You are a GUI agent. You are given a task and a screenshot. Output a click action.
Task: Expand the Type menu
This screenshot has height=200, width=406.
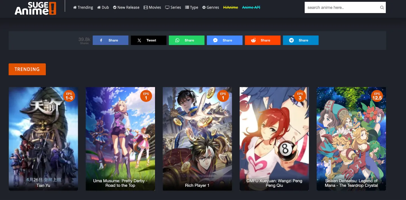191,7
